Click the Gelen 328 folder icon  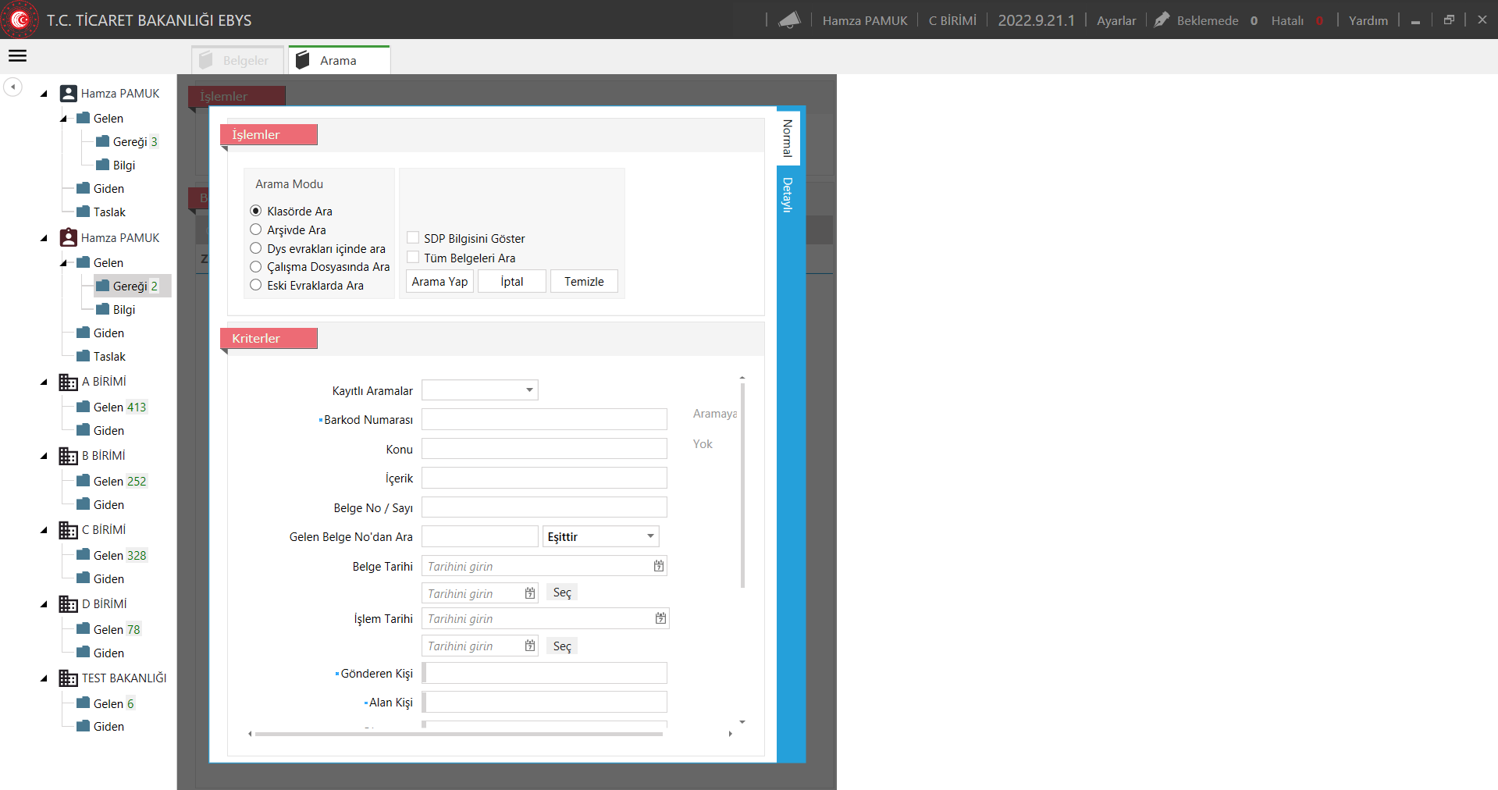pyautogui.click(x=83, y=555)
